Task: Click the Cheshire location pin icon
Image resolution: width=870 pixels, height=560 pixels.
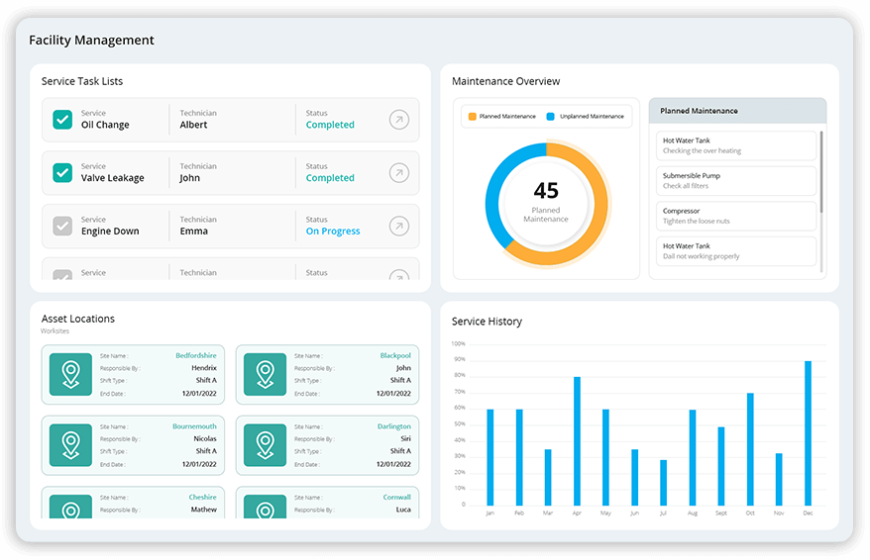Action: point(70,508)
